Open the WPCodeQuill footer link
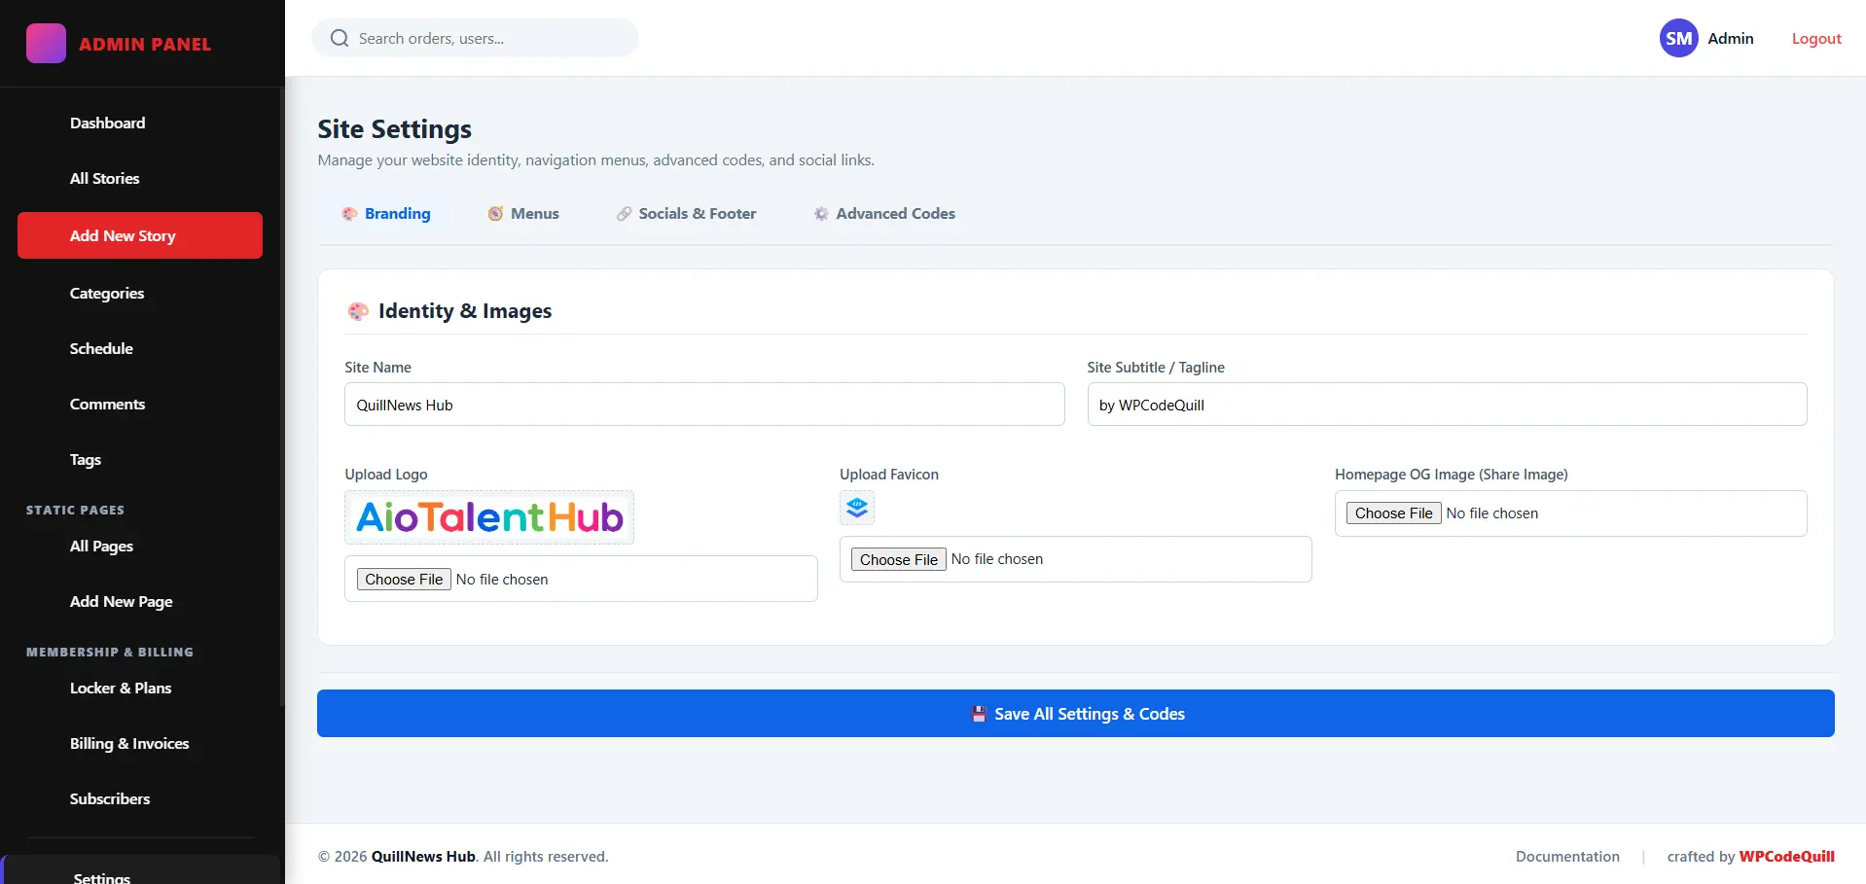Image resolution: width=1866 pixels, height=884 pixels. [x=1787, y=857]
